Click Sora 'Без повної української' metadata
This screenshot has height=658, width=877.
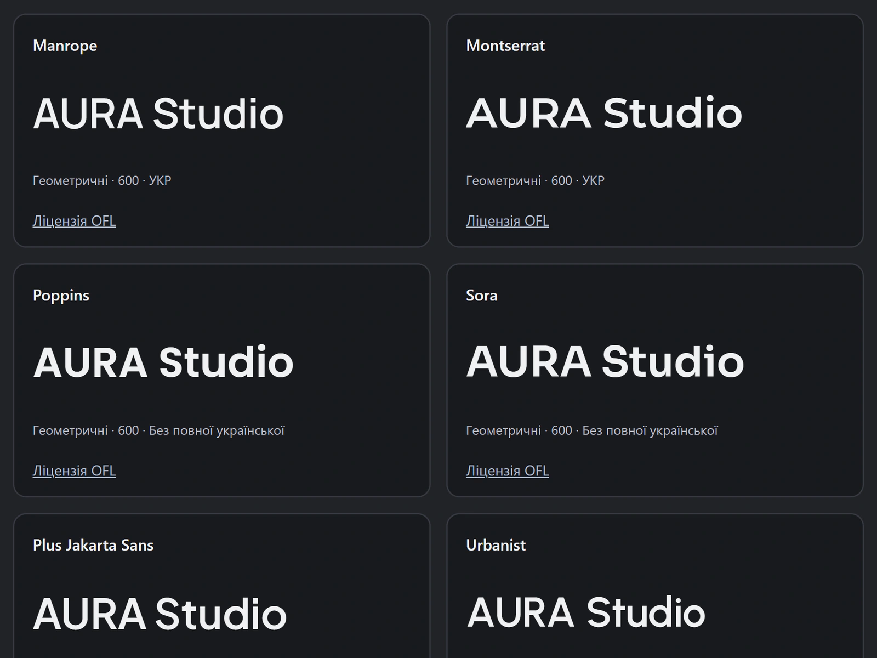tap(650, 430)
